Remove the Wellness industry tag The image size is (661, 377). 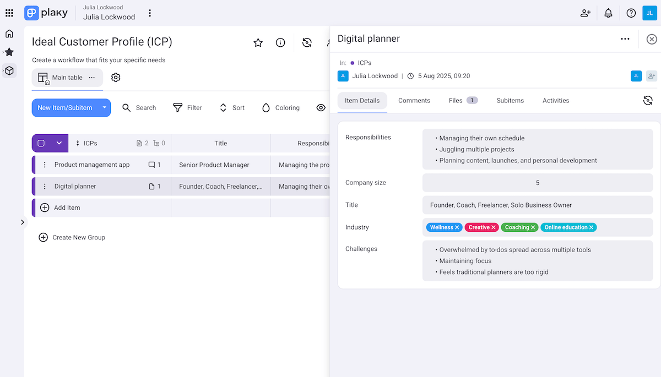[458, 227]
